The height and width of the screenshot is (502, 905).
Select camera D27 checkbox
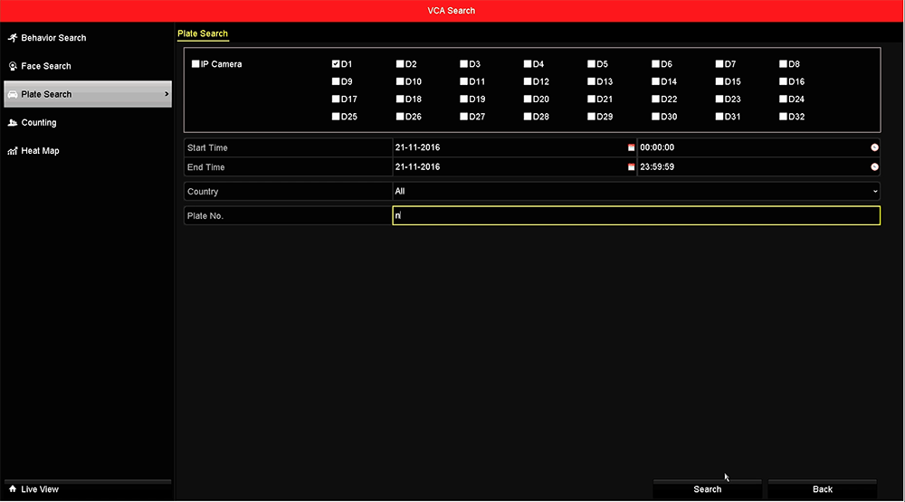(x=463, y=117)
